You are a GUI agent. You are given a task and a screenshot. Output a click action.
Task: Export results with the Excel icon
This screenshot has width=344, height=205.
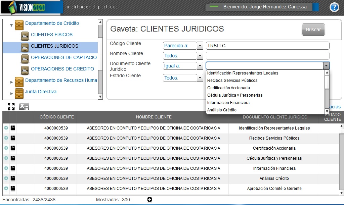24,106
